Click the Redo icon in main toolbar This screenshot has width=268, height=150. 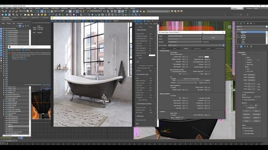[x=6, y=11]
